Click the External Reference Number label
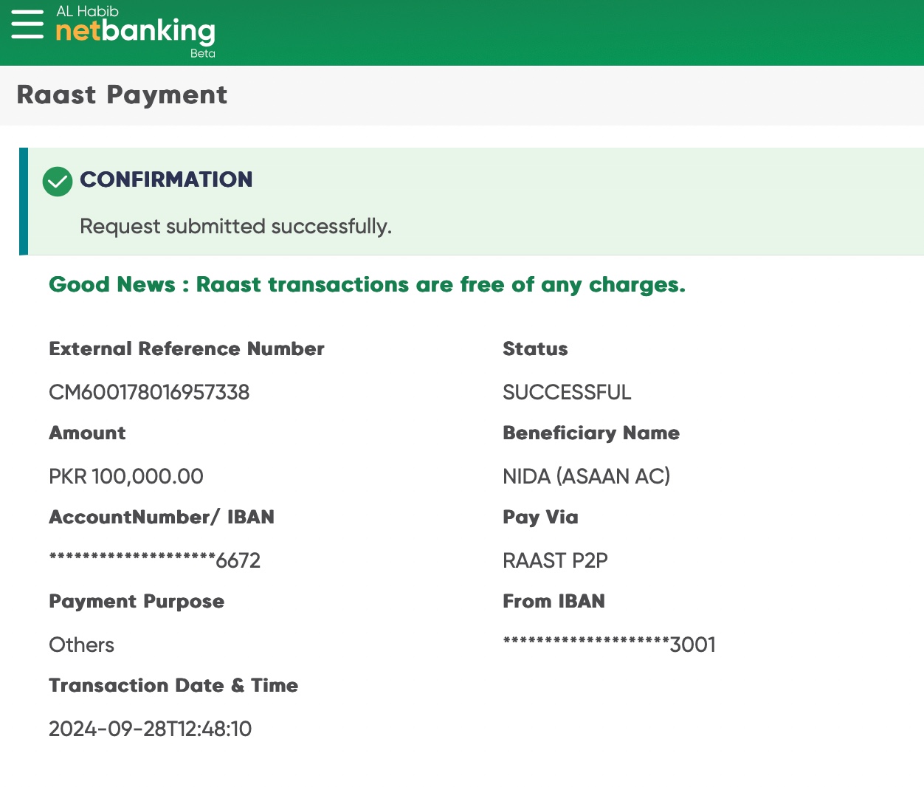The height and width of the screenshot is (787, 924). [x=187, y=349]
